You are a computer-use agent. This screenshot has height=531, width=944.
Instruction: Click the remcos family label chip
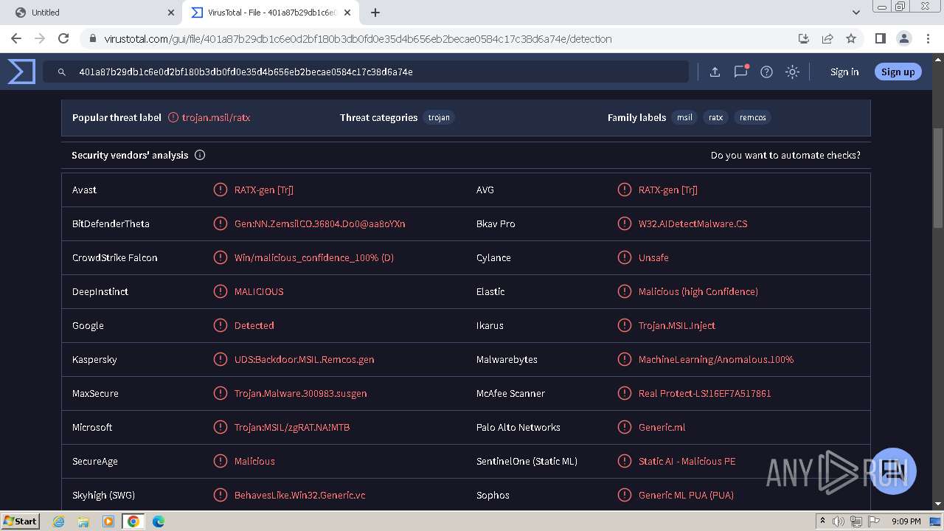(752, 117)
